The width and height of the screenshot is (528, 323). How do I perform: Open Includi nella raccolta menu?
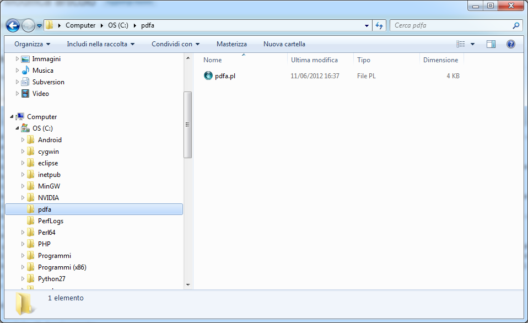tap(101, 44)
